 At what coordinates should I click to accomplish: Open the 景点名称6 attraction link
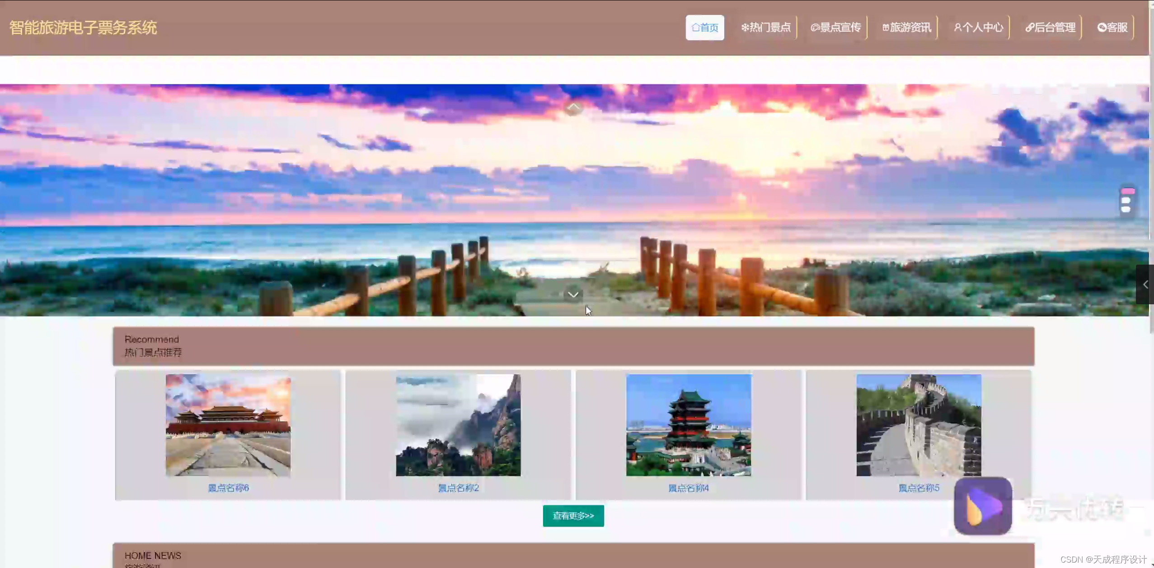(x=229, y=488)
